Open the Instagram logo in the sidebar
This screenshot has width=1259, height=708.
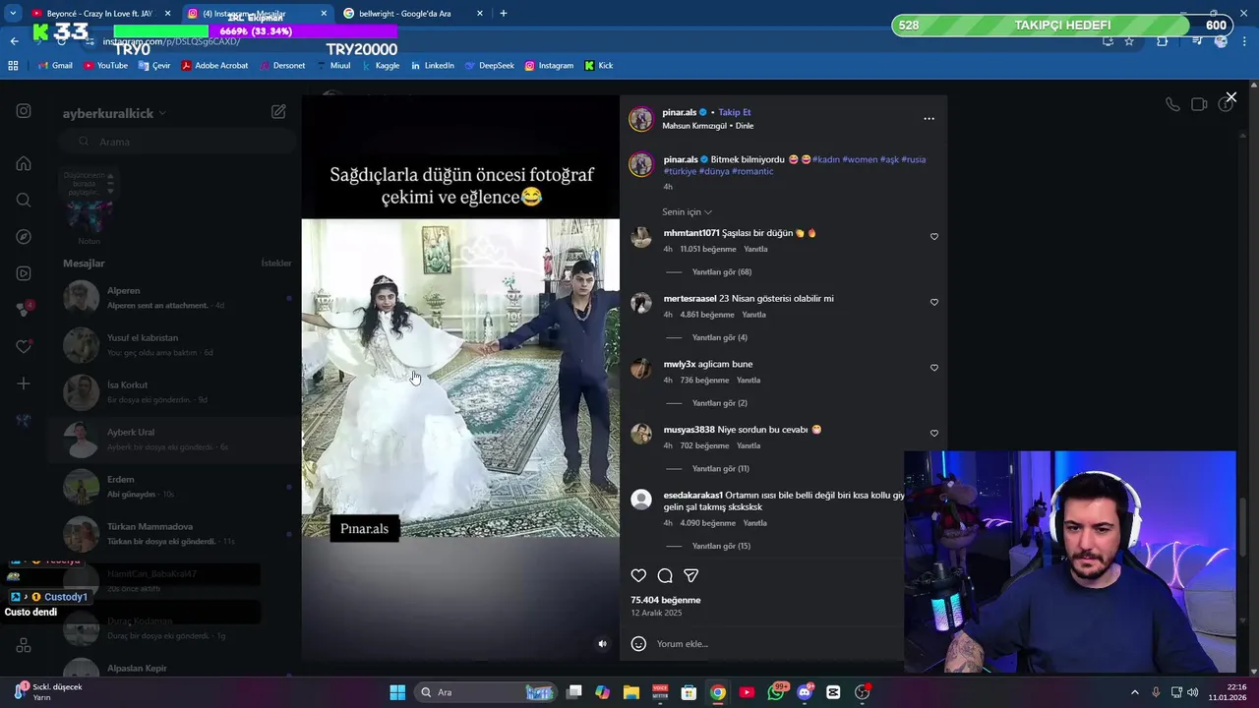24,111
